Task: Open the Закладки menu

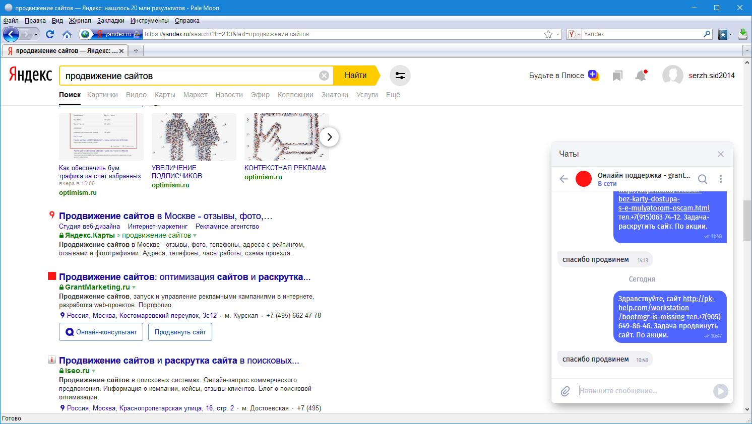Action: coord(111,21)
